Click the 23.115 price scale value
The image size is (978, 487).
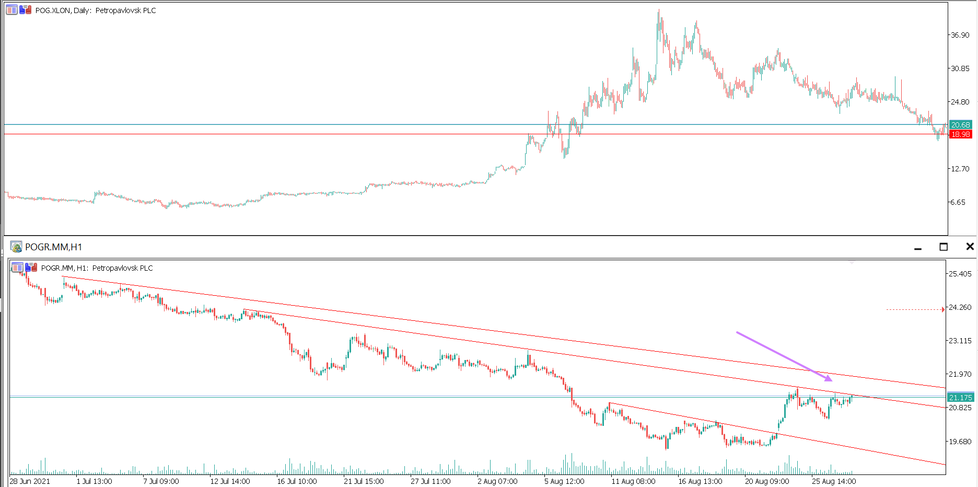(960, 341)
